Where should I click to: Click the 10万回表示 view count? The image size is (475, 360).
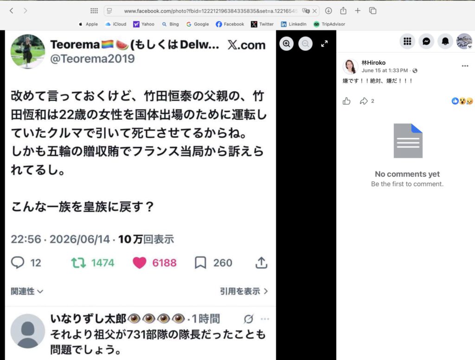point(146,239)
